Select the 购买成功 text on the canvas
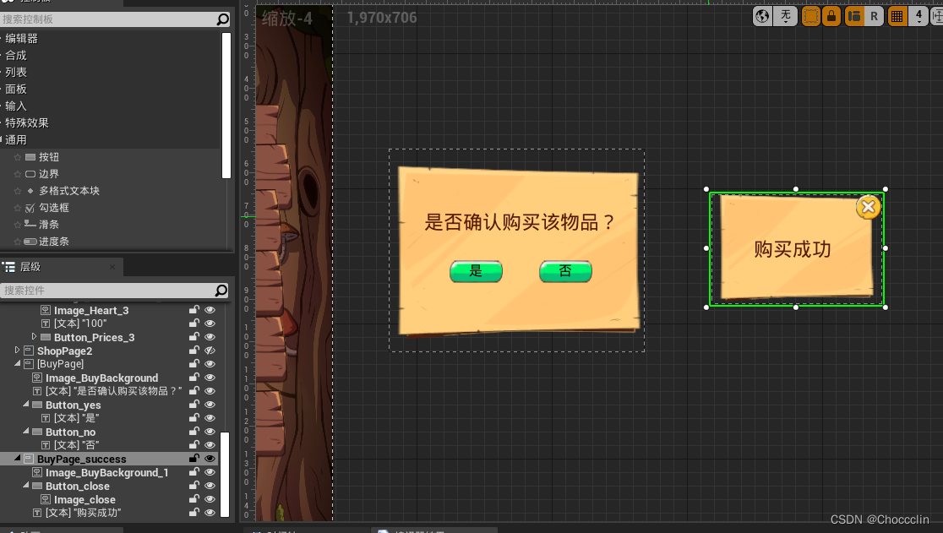 (793, 249)
